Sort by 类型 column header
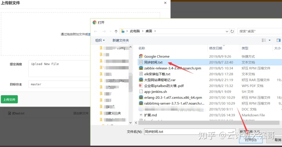282x147 pixels. coord(245,48)
